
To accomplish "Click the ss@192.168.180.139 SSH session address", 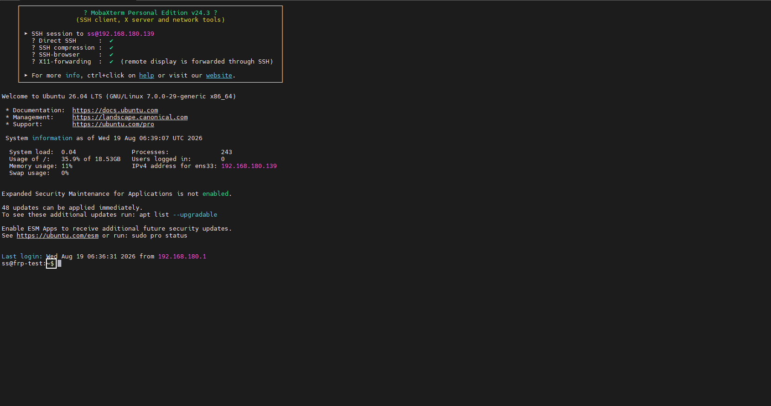I will 121,34.
